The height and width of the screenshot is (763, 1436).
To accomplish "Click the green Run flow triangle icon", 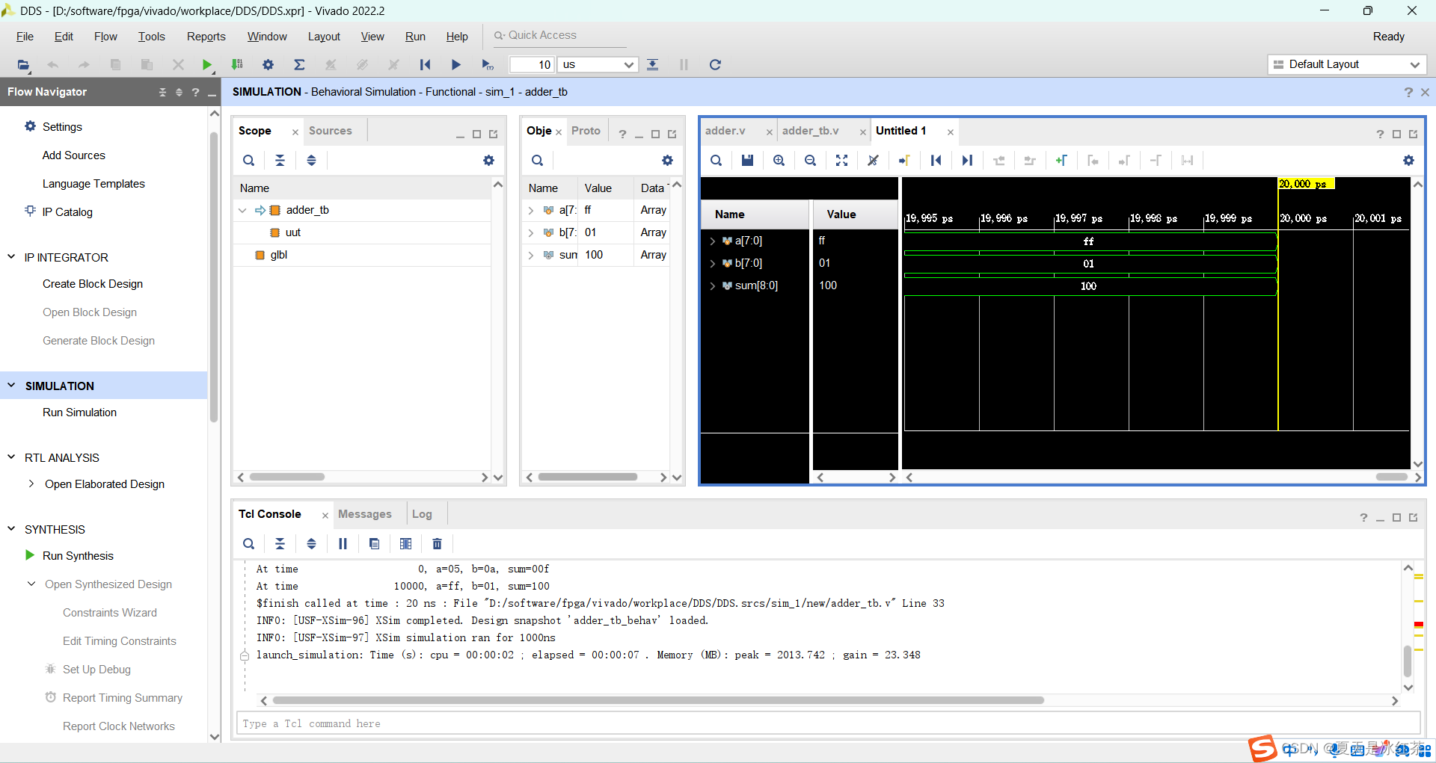I will [x=207, y=65].
